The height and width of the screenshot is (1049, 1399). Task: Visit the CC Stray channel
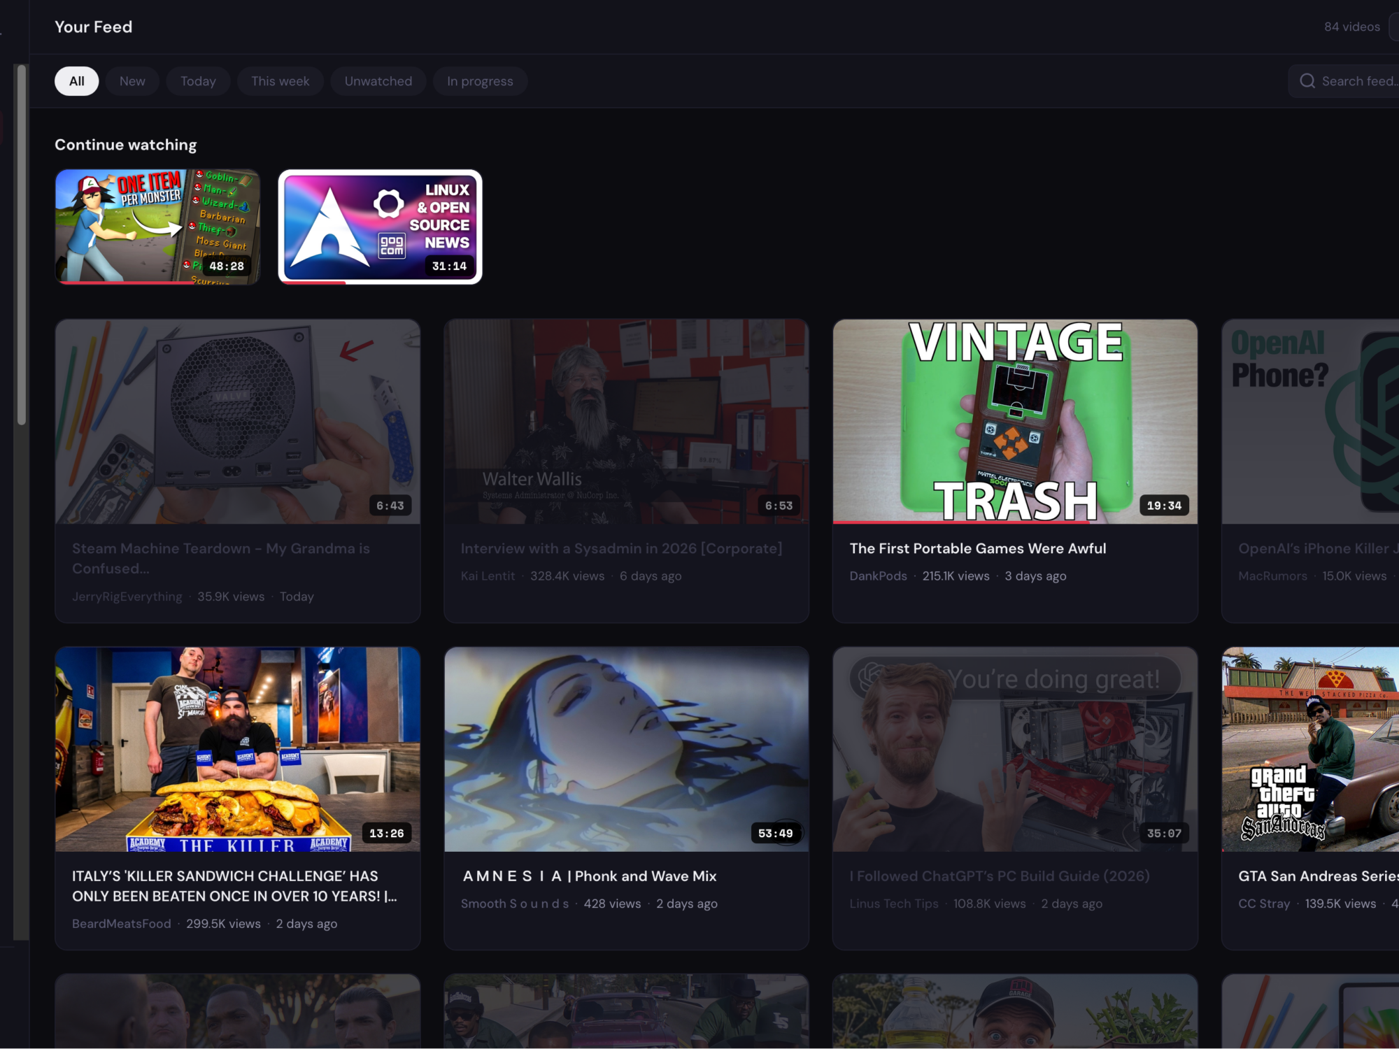[1264, 904]
